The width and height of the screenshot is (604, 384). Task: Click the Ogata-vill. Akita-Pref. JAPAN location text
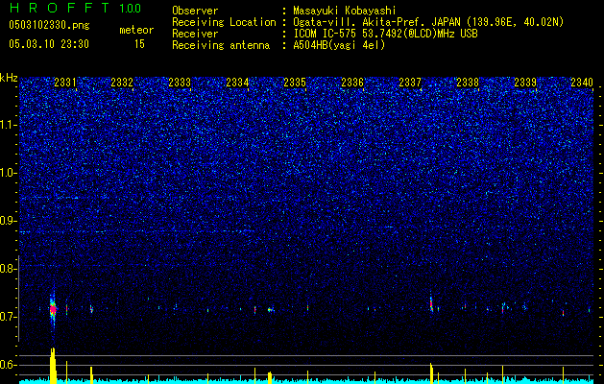pyautogui.click(x=428, y=22)
